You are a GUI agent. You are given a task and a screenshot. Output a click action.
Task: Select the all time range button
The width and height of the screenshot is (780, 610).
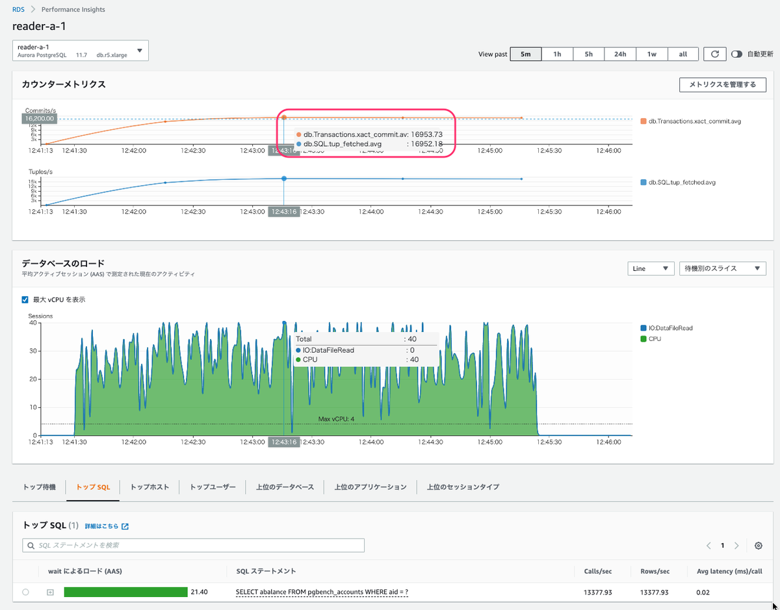click(x=683, y=54)
